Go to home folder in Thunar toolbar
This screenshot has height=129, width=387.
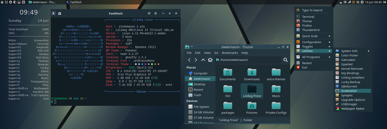(x=210, y=60)
